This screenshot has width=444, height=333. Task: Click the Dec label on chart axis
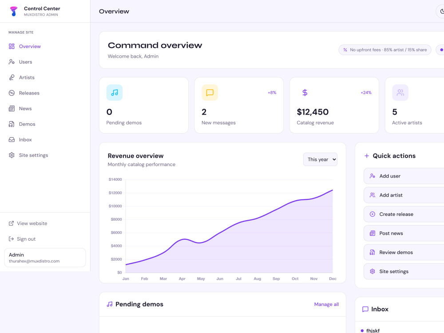click(333, 279)
